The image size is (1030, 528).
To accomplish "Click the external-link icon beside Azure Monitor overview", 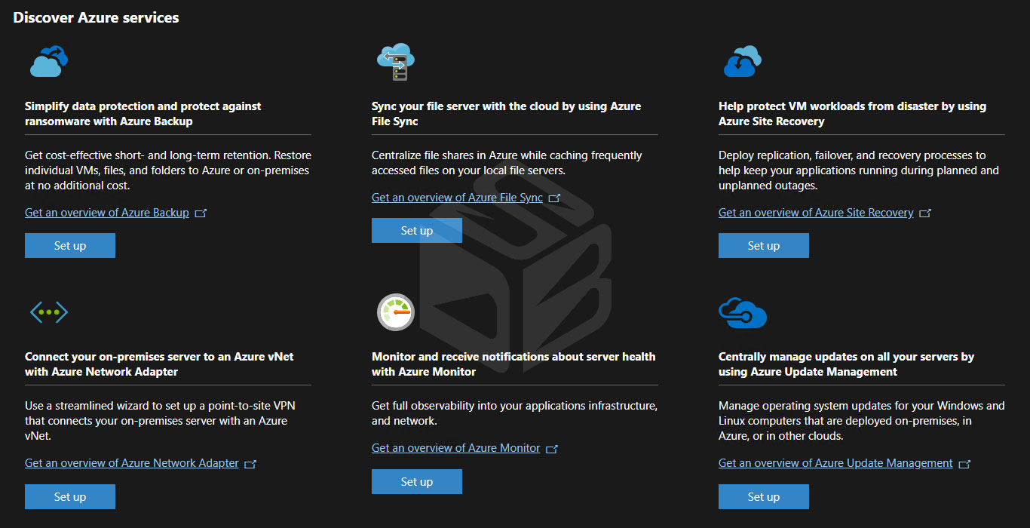I will coord(552,447).
